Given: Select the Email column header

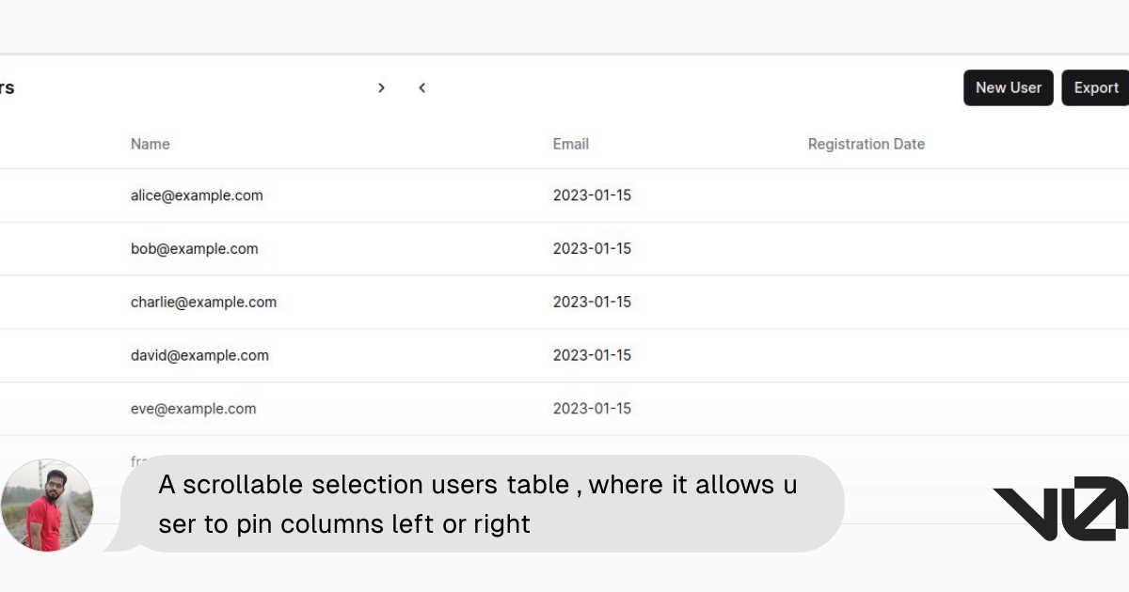Looking at the screenshot, I should point(571,144).
